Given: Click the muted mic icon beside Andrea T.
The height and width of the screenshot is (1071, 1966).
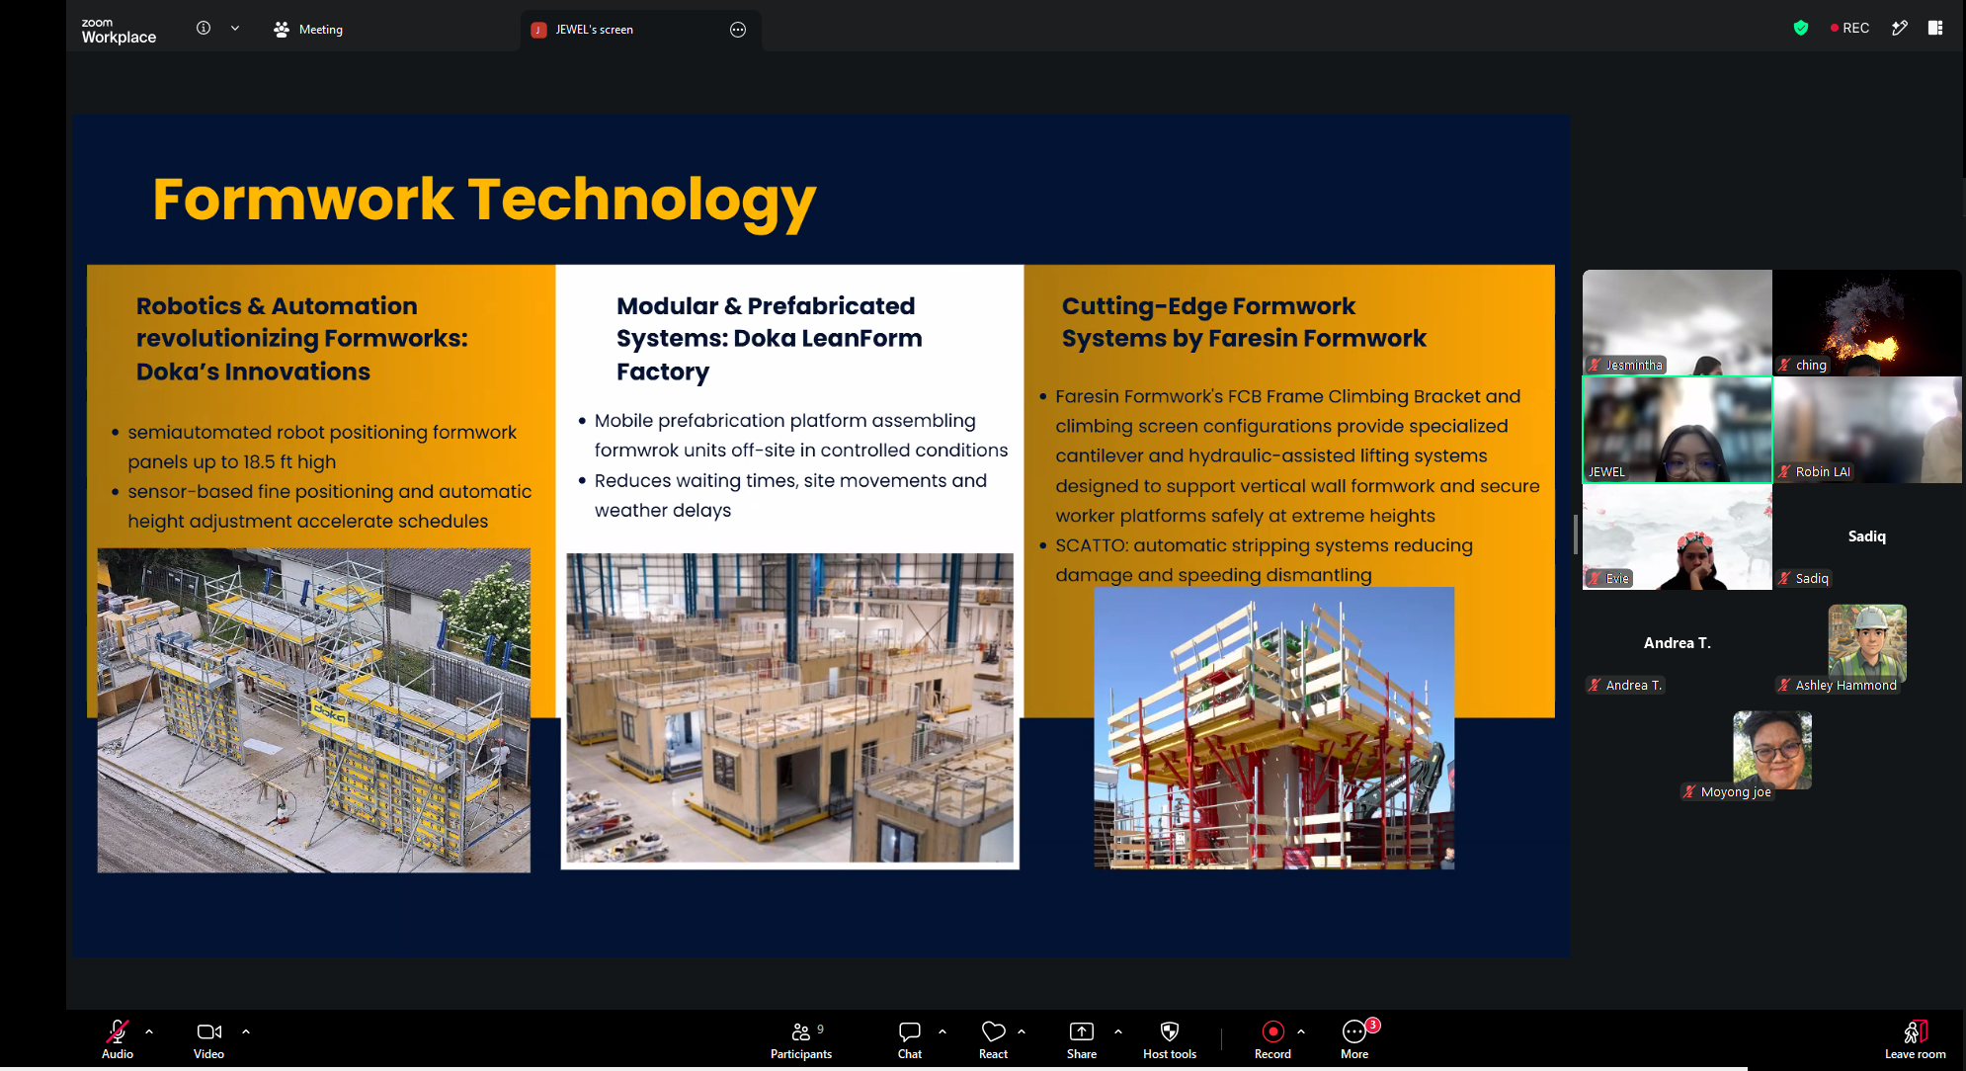Looking at the screenshot, I should [x=1595, y=685].
